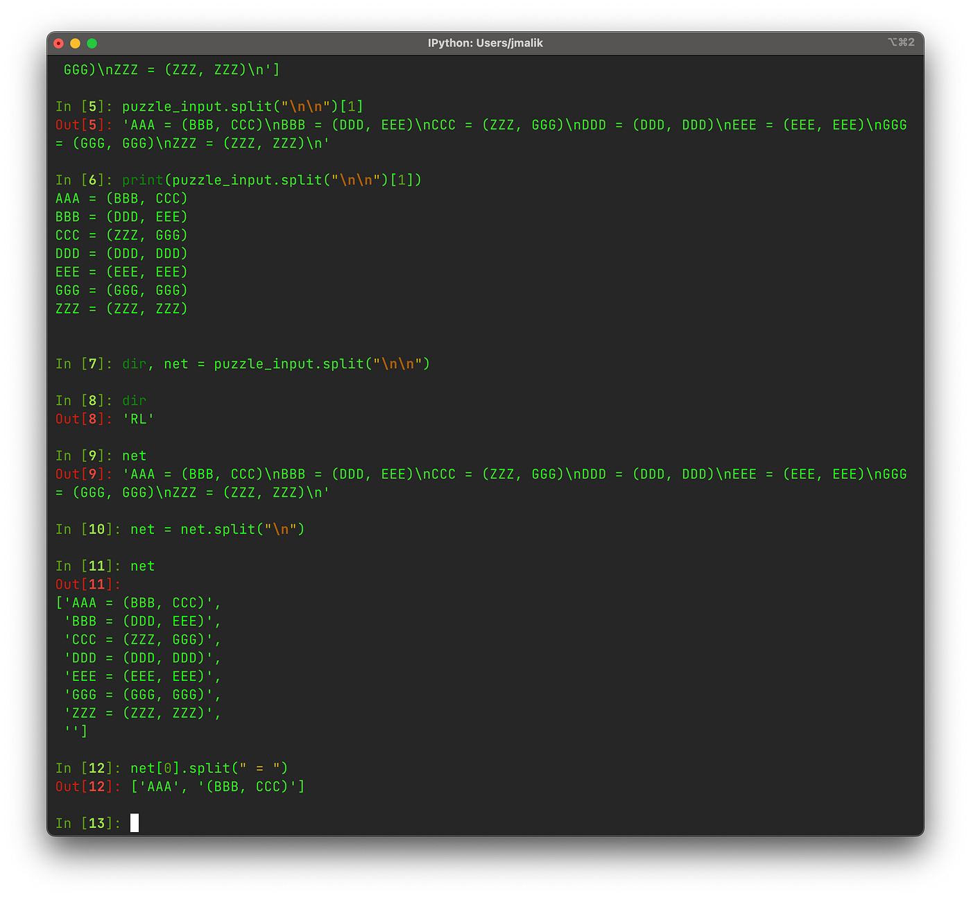Viewport: 971px width, 898px height.
Task: Click list item 'DDD = (DDD, DDD)',
Action: 143,657
